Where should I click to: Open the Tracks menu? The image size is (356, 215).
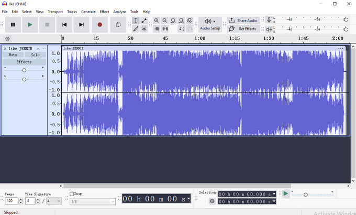click(x=72, y=12)
